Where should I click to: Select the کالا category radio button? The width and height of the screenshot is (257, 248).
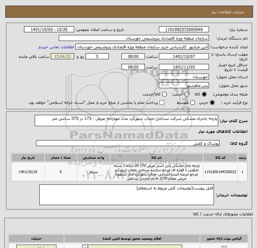click(x=204, y=94)
